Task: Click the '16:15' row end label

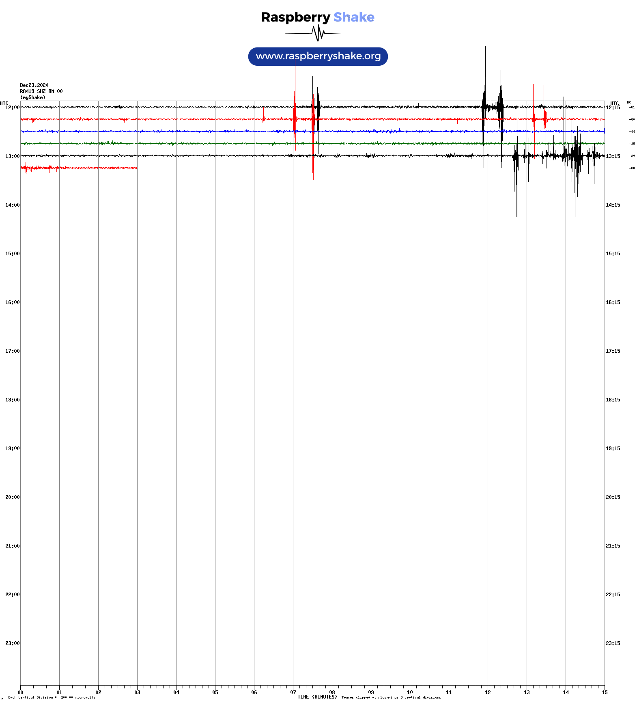Action: pos(613,302)
